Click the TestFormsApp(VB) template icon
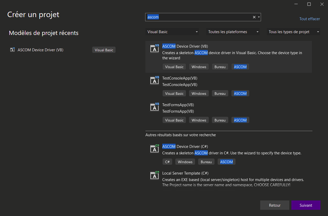This screenshot has height=216, width=328. click(155, 107)
